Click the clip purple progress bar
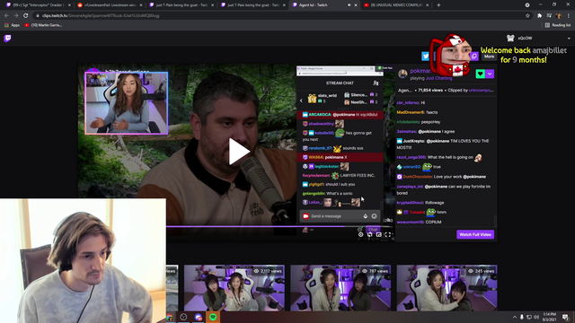The height and width of the screenshot is (323, 575). (x=255, y=226)
